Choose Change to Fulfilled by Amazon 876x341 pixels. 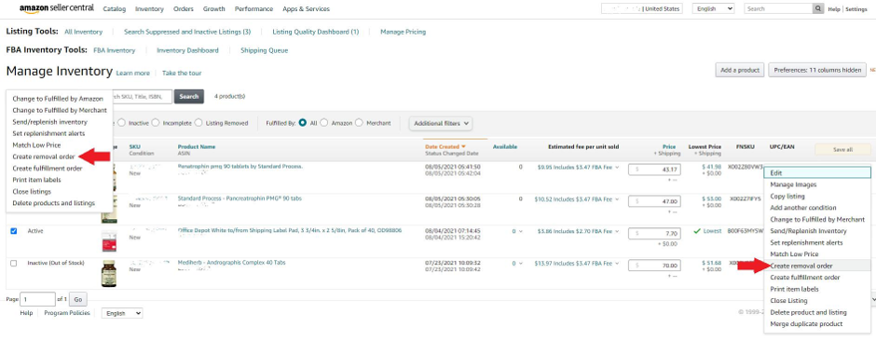point(58,98)
